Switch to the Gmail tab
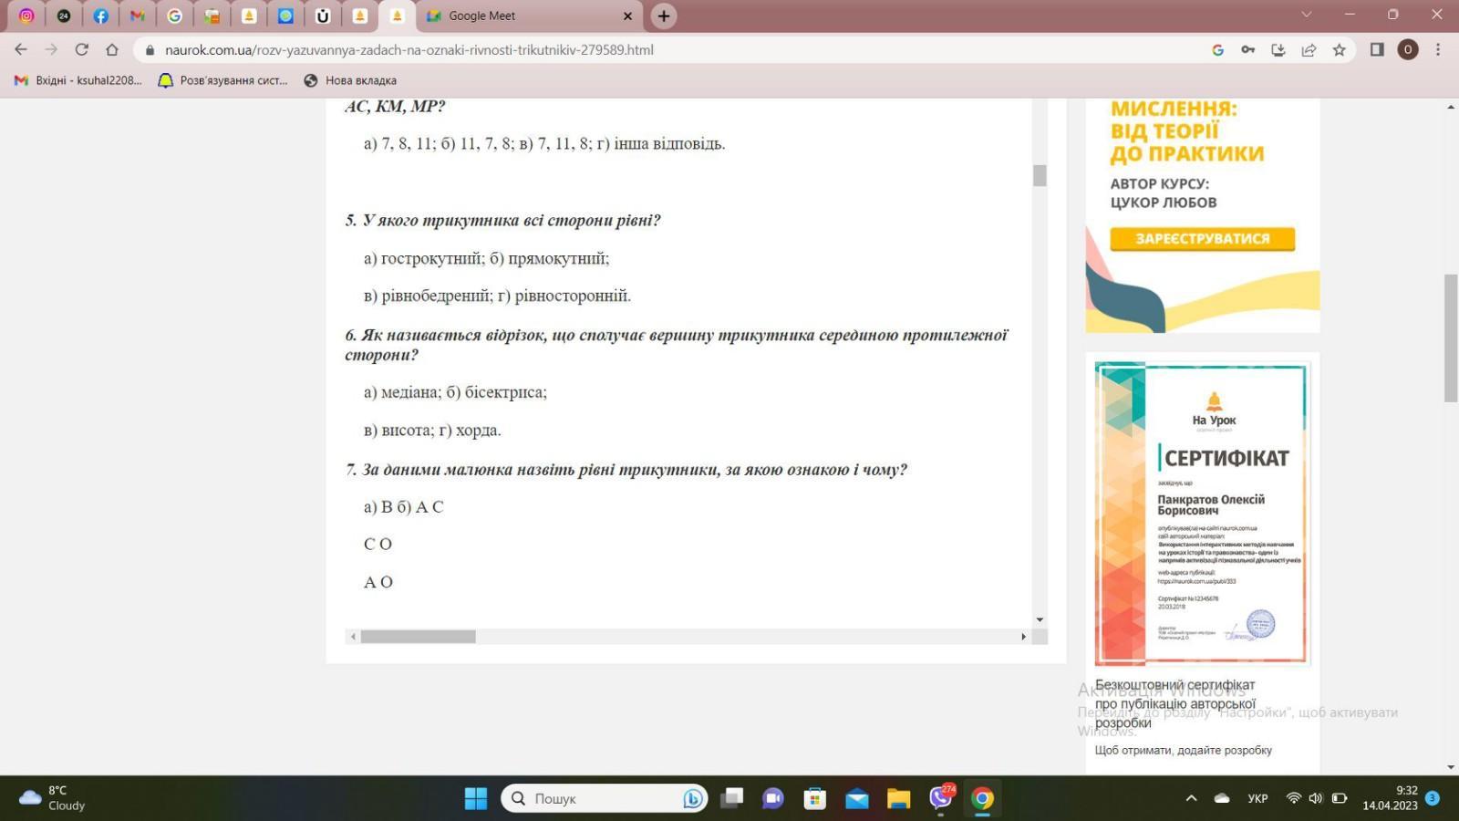 tap(138, 16)
